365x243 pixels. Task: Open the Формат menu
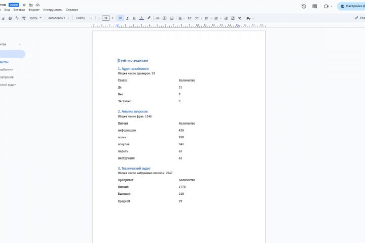(x=34, y=10)
